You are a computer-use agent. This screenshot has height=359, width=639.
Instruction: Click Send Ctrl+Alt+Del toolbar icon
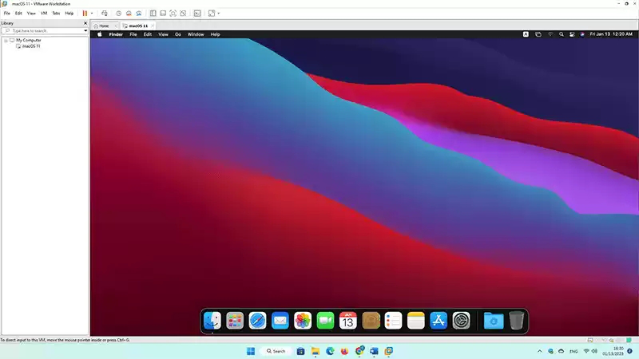pos(105,14)
